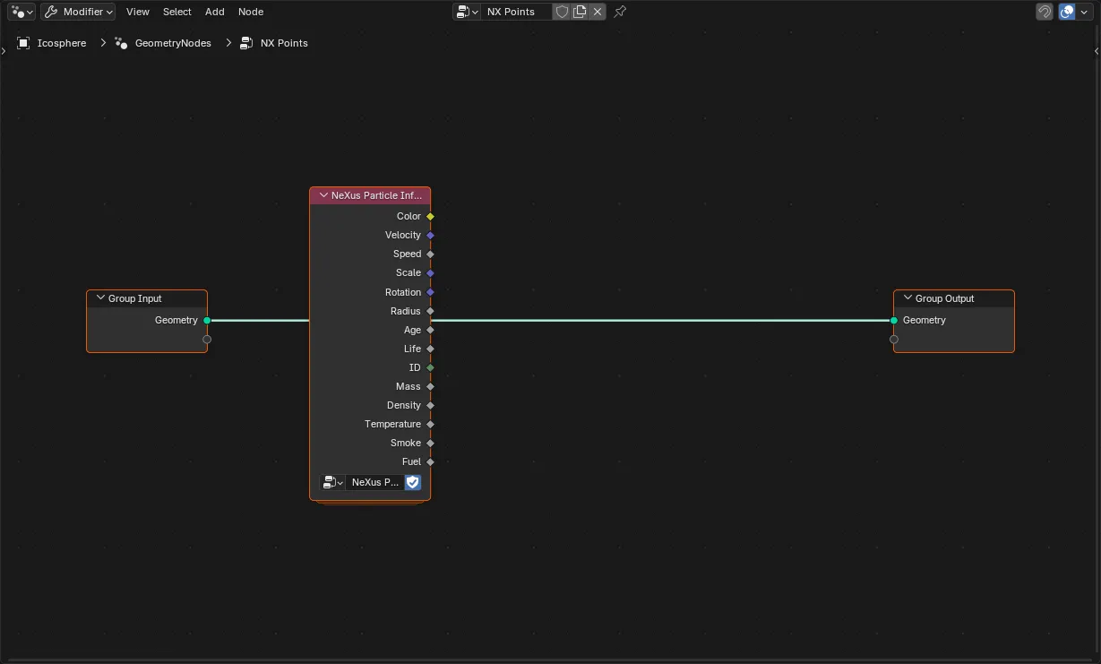This screenshot has width=1101, height=664.
Task: Click the Rotation output socket
Action: (x=430, y=292)
